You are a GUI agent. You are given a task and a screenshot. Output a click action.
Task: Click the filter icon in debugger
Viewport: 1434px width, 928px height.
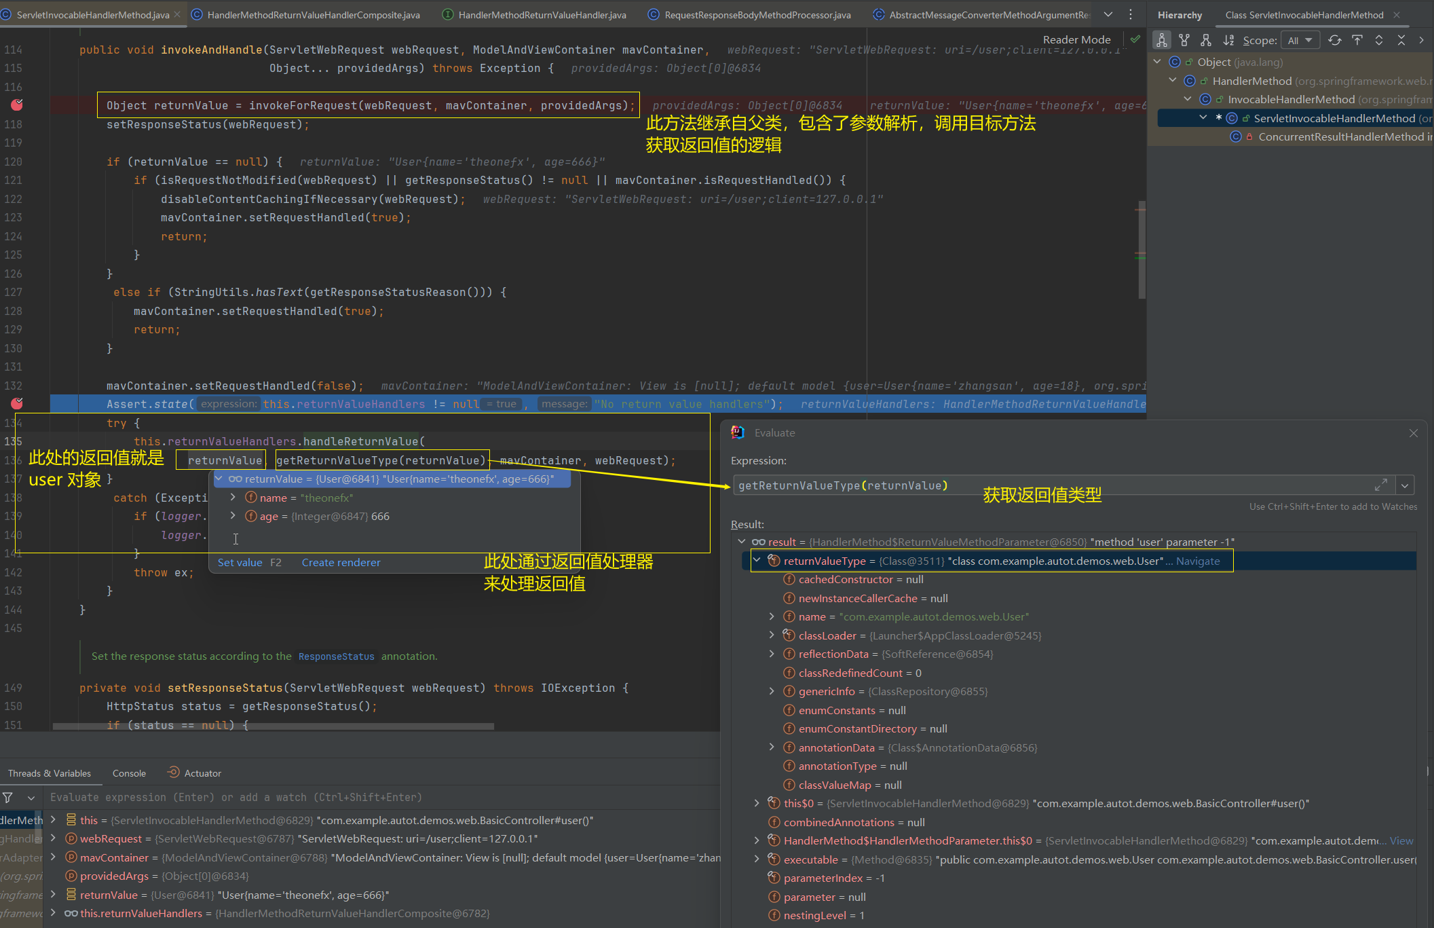click(7, 797)
